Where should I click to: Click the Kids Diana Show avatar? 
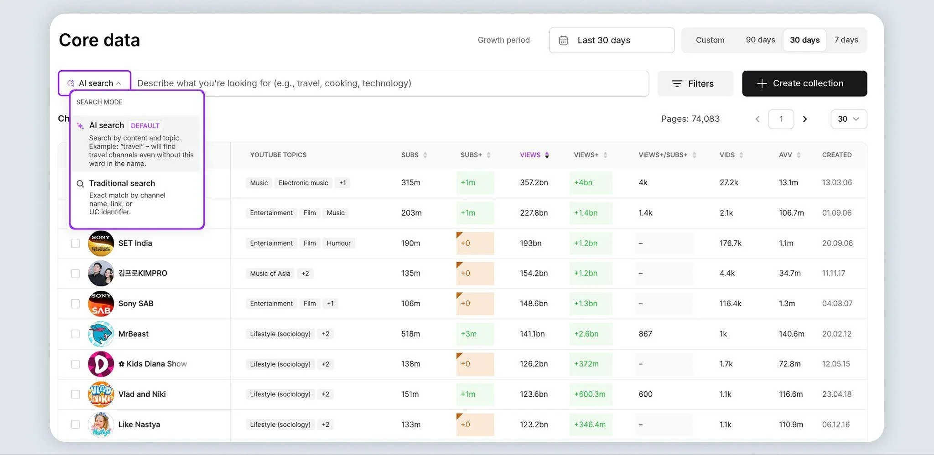point(101,364)
